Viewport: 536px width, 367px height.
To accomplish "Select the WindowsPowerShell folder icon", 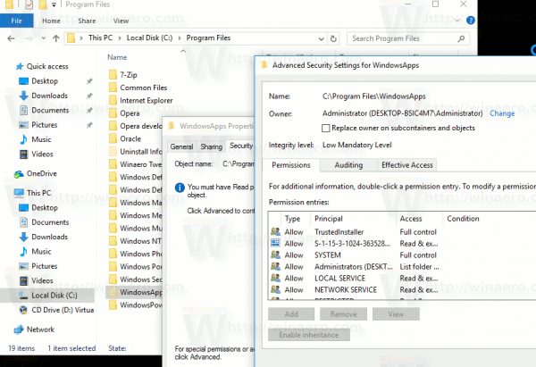I will [113, 304].
